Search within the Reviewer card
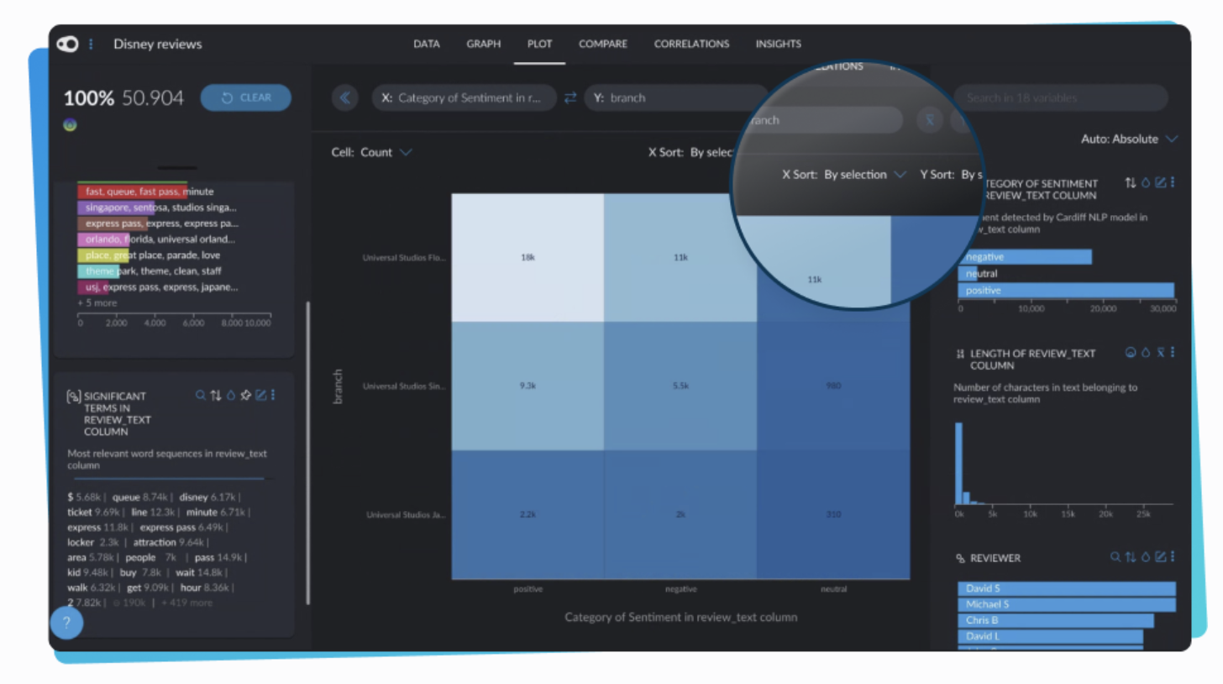The width and height of the screenshot is (1223, 684). click(1115, 556)
